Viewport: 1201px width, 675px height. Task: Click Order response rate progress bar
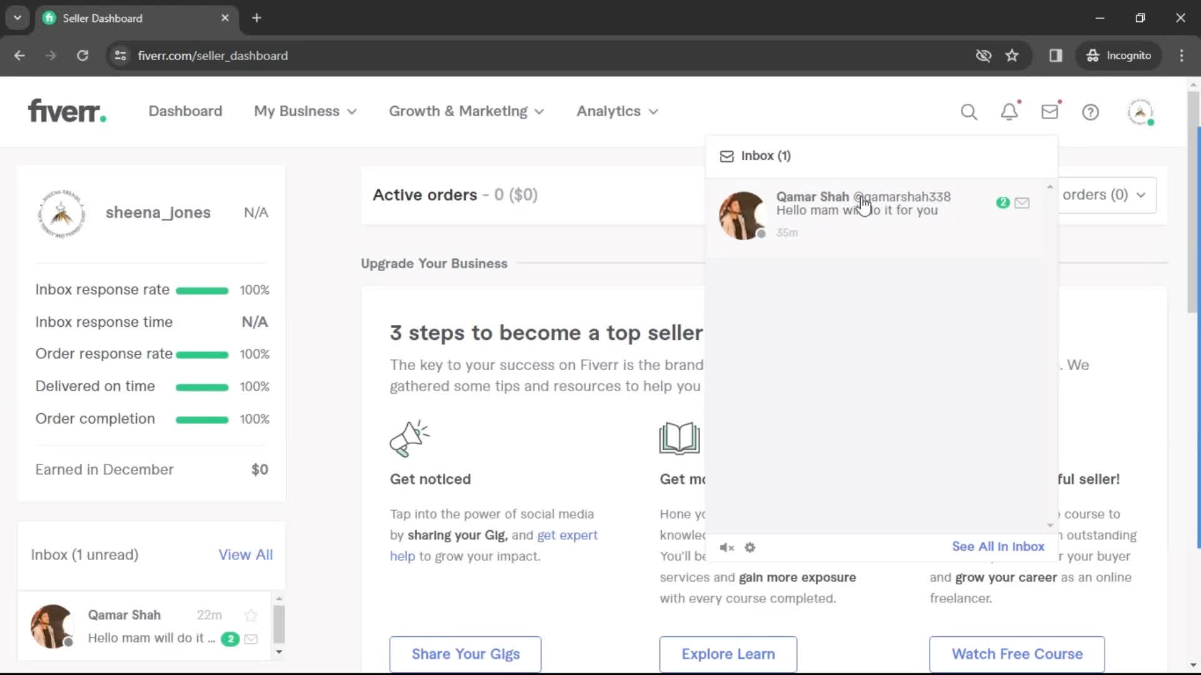pyautogui.click(x=202, y=355)
